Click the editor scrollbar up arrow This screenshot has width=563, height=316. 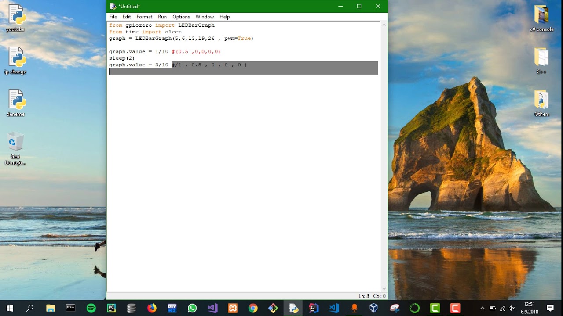click(384, 25)
